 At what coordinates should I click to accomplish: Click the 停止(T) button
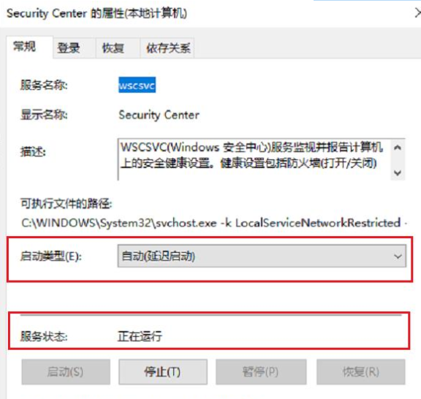point(163,372)
